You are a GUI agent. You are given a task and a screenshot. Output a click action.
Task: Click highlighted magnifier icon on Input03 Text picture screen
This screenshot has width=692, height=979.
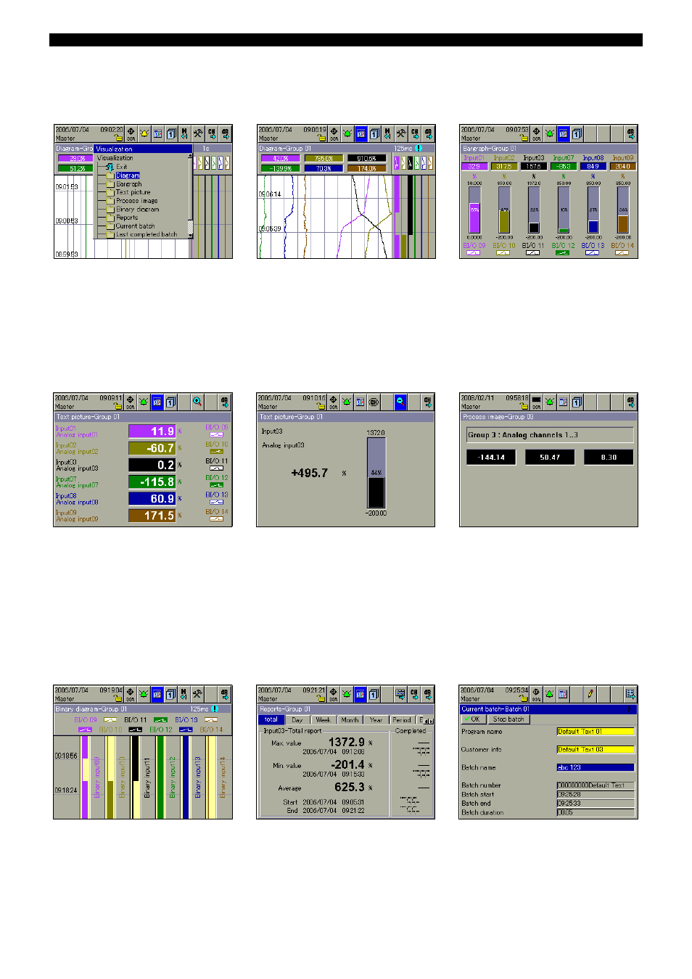[400, 401]
